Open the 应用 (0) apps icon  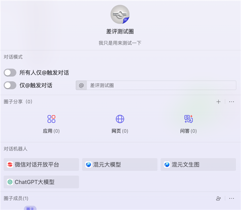51,119
